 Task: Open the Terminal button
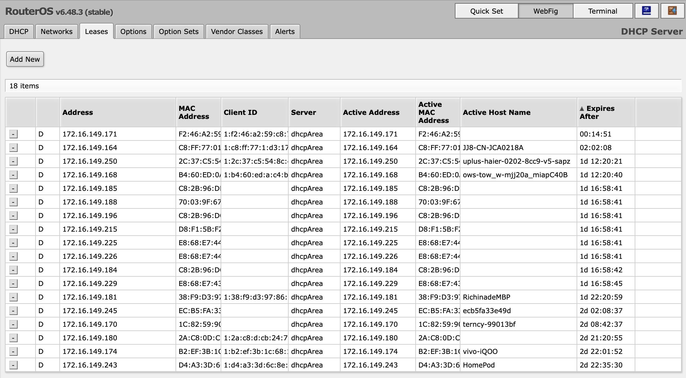(602, 11)
